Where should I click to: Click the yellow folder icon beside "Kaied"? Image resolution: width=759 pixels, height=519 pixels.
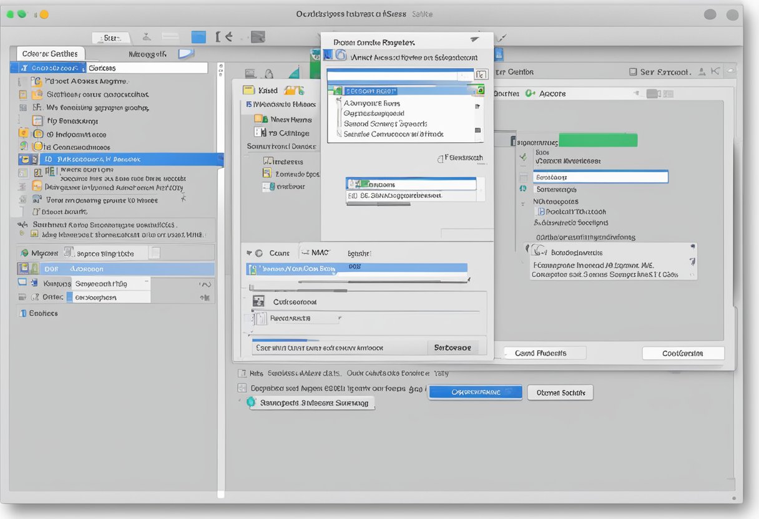click(x=248, y=90)
